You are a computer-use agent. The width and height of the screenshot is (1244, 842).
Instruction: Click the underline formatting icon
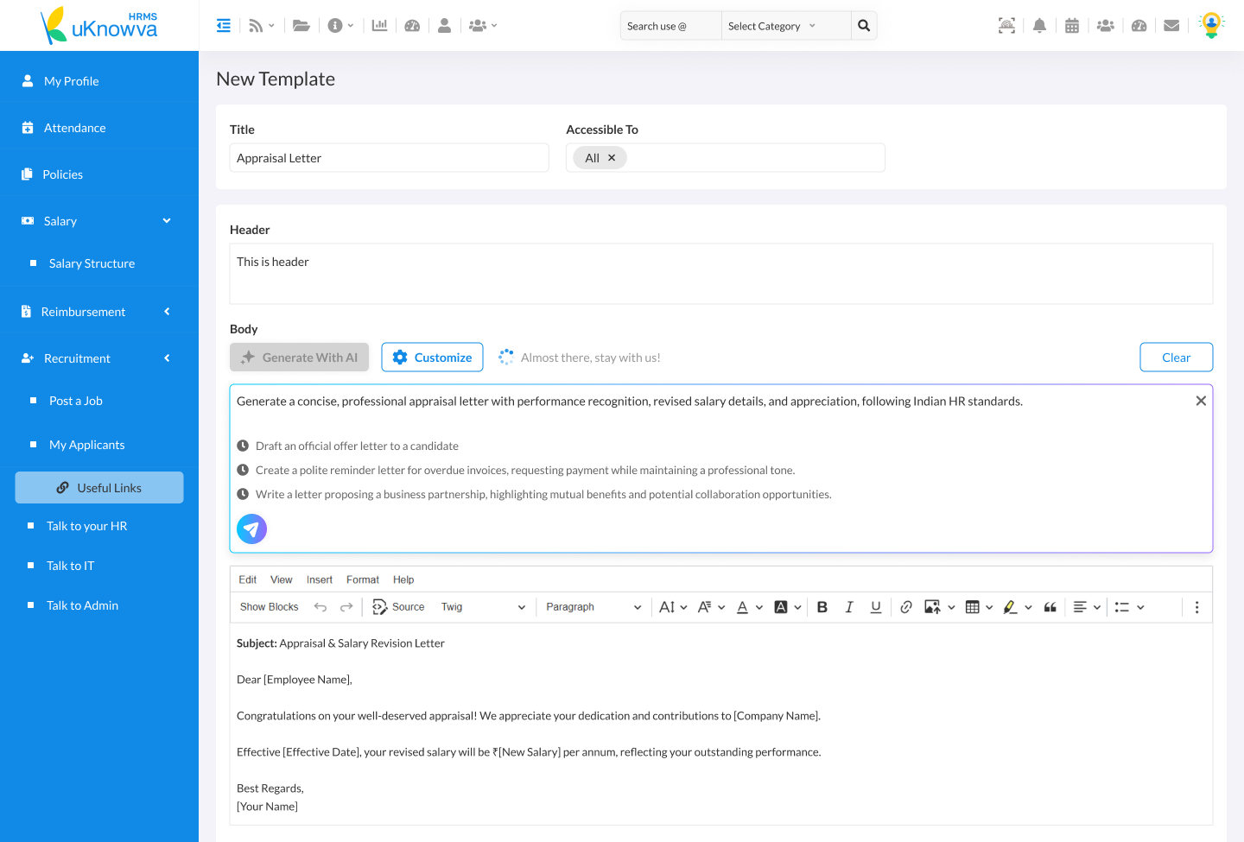[x=876, y=607]
